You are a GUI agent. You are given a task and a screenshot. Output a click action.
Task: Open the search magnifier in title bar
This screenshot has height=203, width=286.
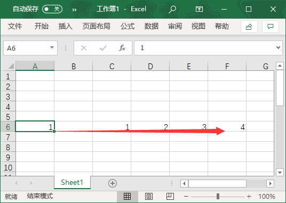(172, 9)
